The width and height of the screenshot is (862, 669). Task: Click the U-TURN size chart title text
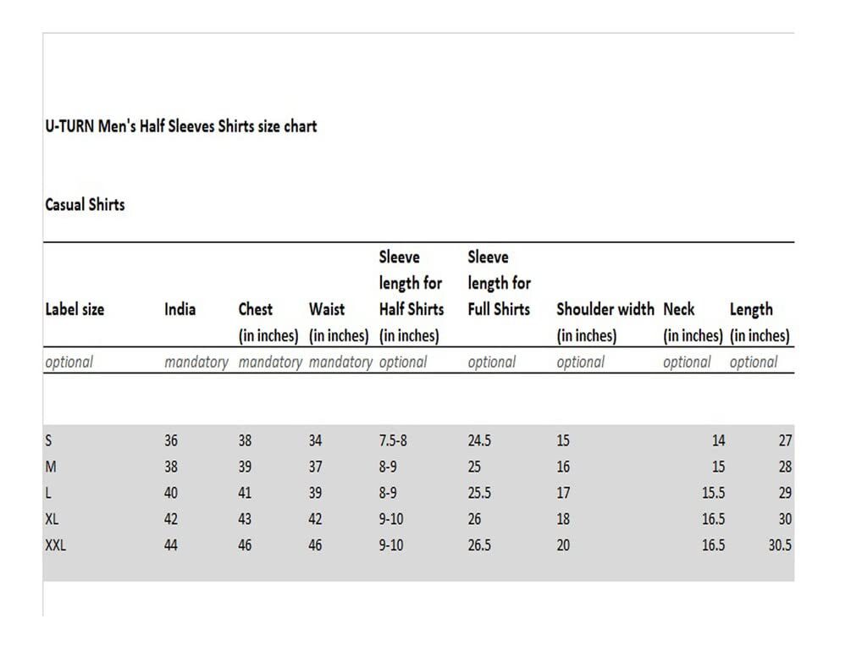(180, 126)
